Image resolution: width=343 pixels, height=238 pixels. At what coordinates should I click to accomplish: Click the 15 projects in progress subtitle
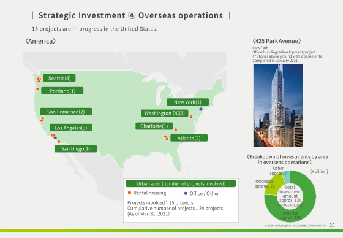[95, 29]
